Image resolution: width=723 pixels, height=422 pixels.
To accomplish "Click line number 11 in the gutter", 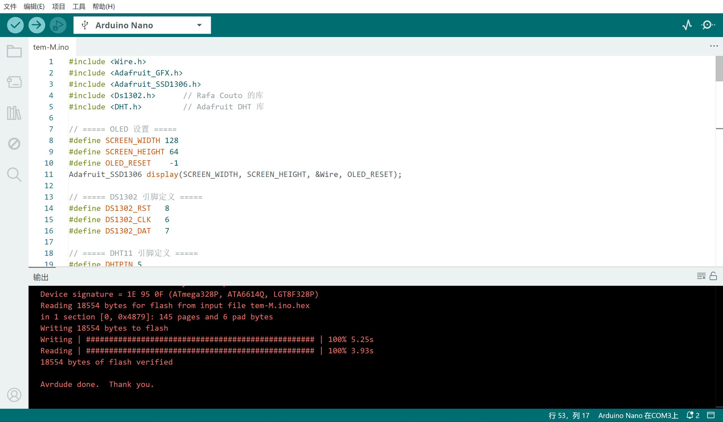I will point(49,174).
